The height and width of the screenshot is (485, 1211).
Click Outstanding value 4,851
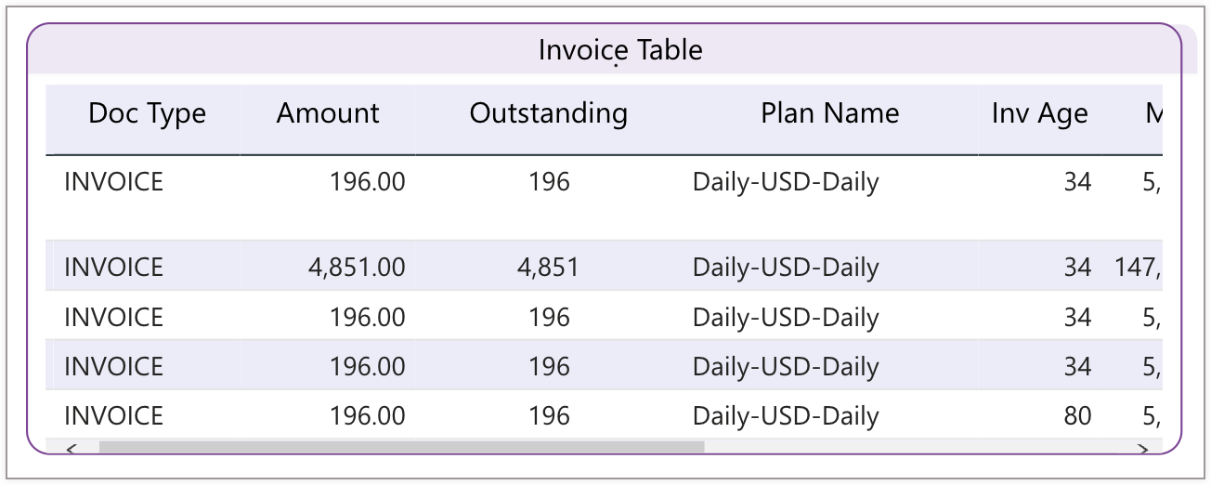548,268
